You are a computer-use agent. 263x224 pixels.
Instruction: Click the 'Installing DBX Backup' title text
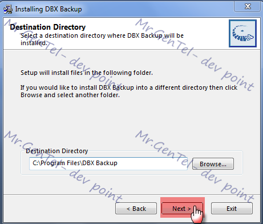[48, 9]
